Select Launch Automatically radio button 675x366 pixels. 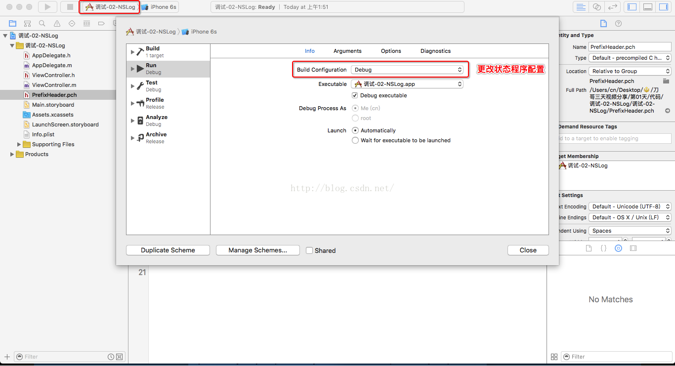[355, 130]
